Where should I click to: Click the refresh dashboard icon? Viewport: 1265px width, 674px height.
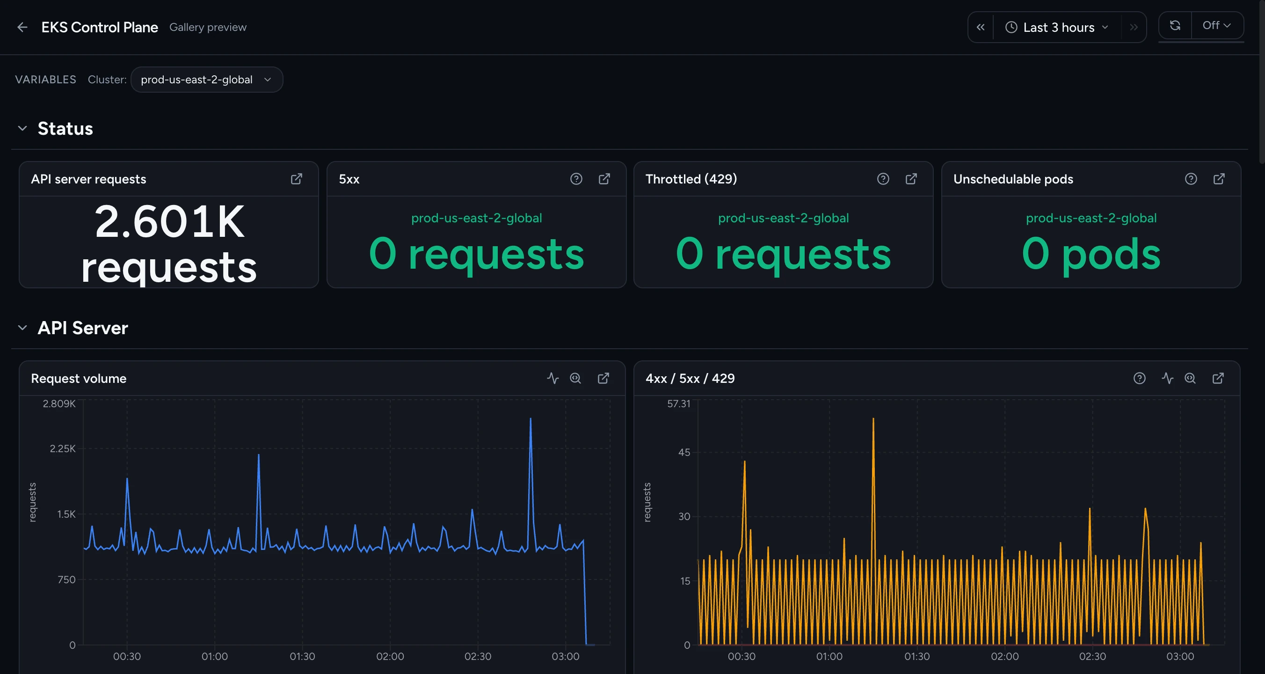point(1175,25)
